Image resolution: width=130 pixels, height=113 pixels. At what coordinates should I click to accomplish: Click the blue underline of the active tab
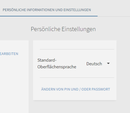tap(49, 16)
